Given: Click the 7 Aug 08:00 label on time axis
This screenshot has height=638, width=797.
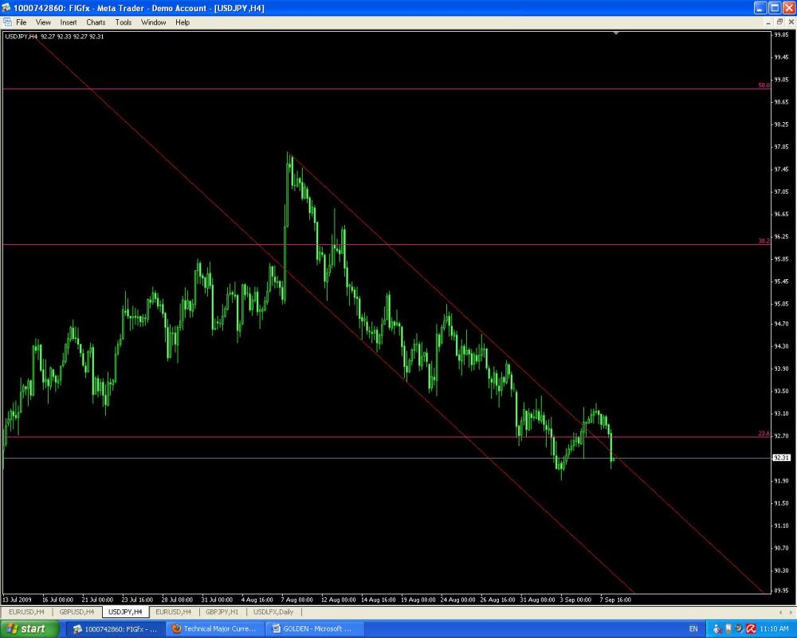Looking at the screenshot, I should 296,600.
